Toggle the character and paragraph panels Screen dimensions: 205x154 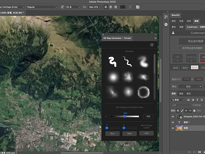coord(138,7)
